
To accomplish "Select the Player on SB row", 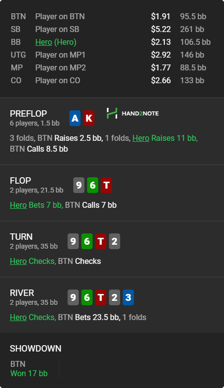I will (x=112, y=29).
